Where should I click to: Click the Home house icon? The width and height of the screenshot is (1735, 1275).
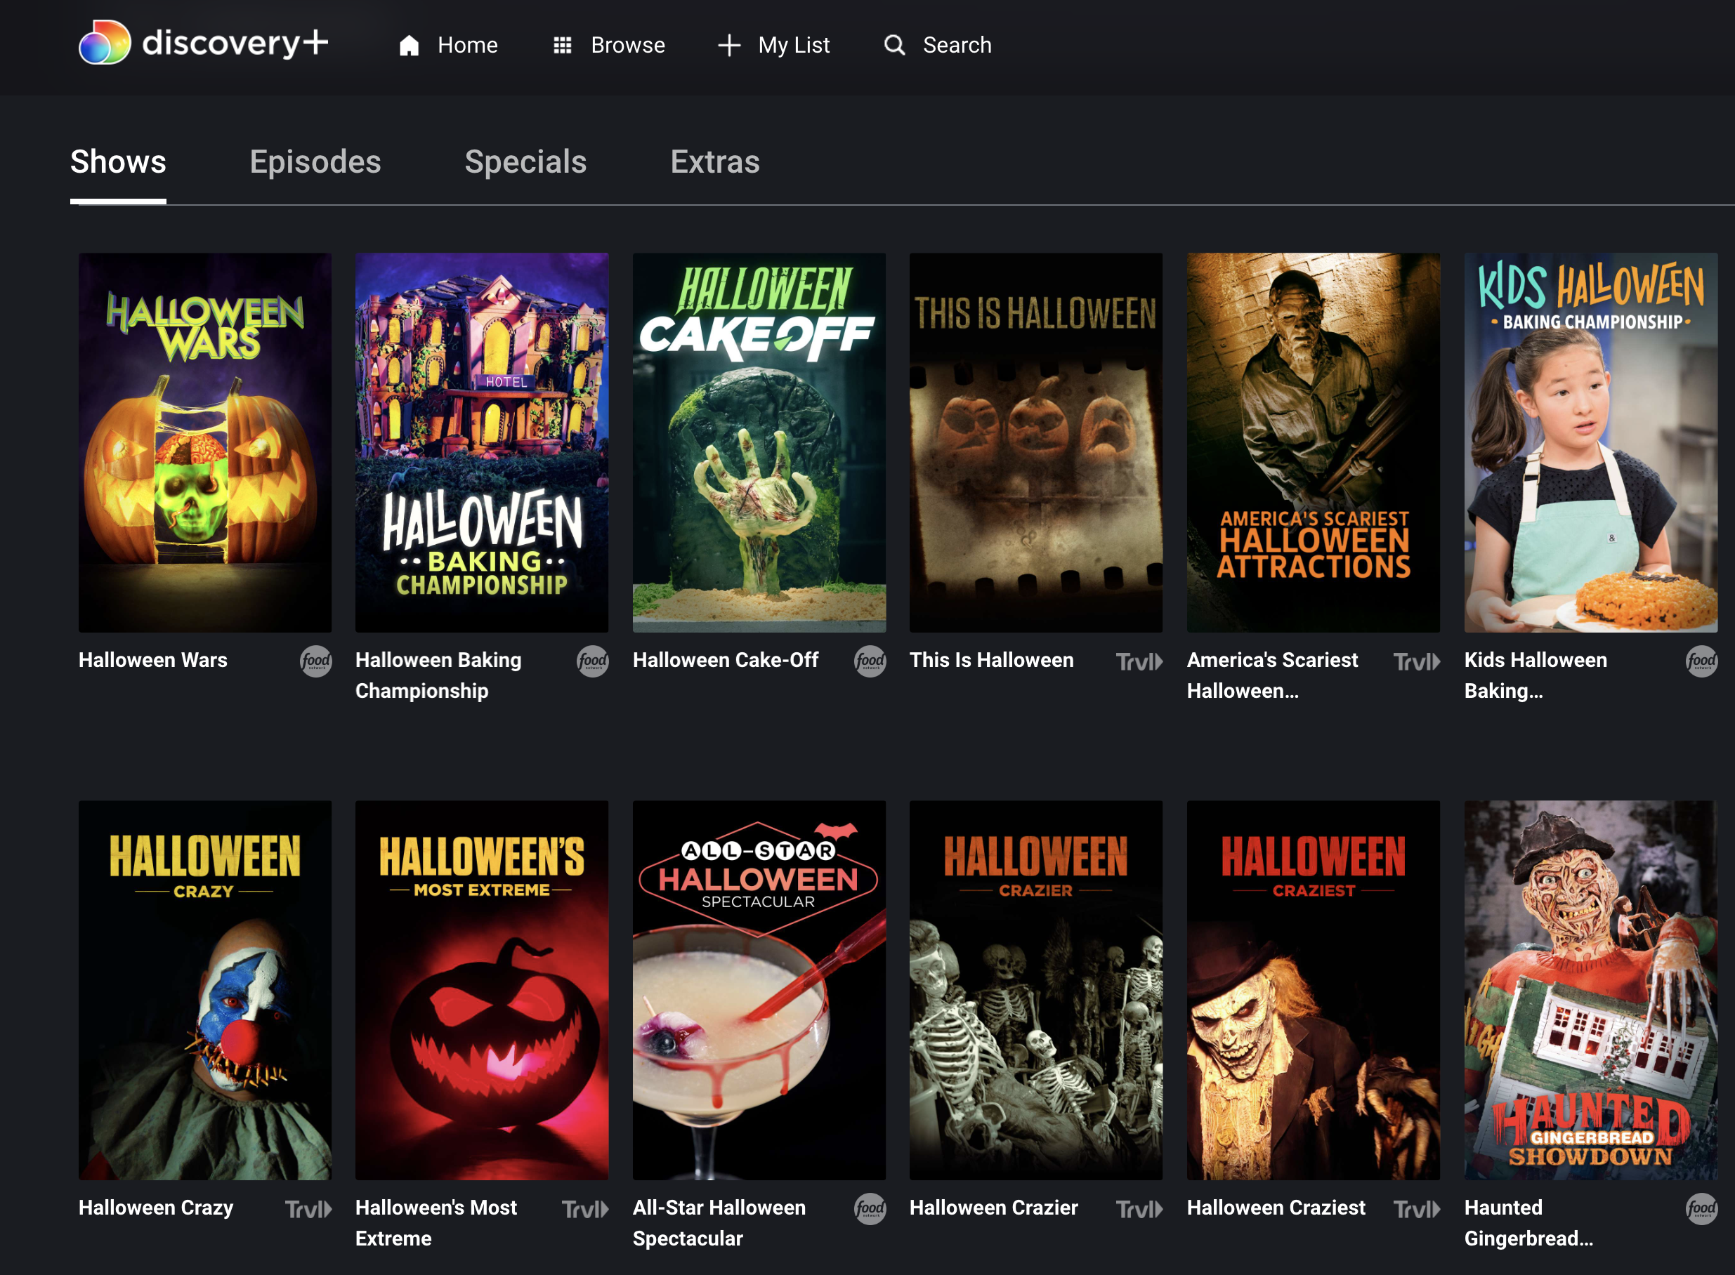(x=408, y=46)
